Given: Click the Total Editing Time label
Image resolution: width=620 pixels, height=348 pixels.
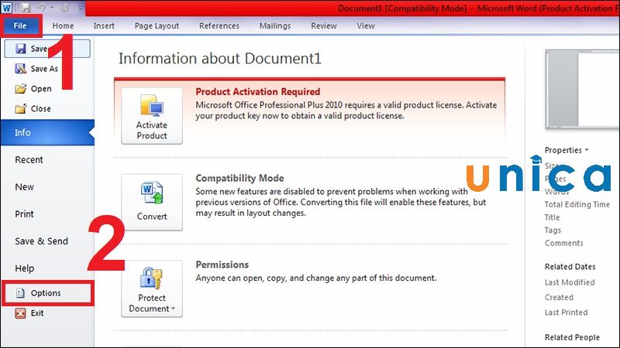Looking at the screenshot, I should pyautogui.click(x=577, y=204).
